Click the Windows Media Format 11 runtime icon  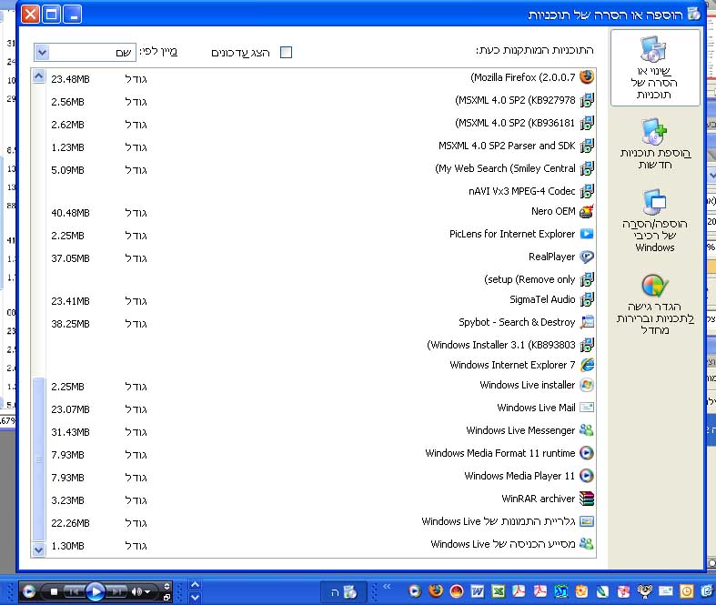pyautogui.click(x=587, y=453)
